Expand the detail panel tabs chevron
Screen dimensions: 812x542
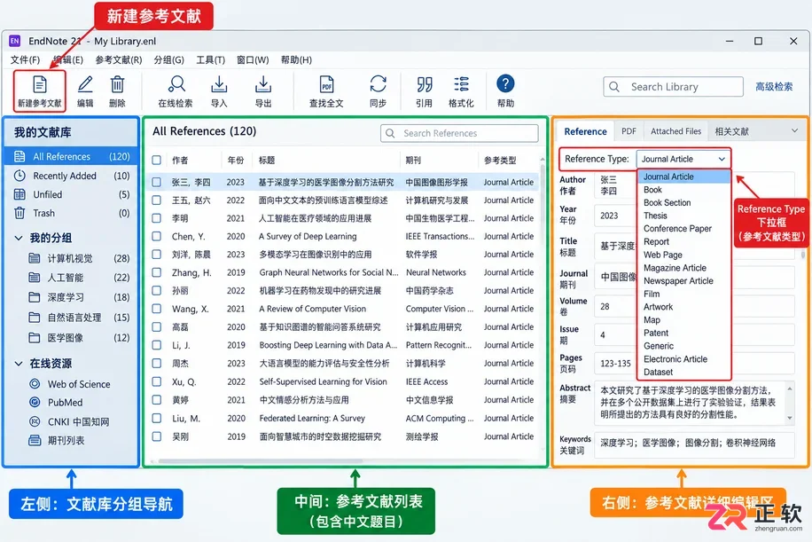[x=794, y=131]
